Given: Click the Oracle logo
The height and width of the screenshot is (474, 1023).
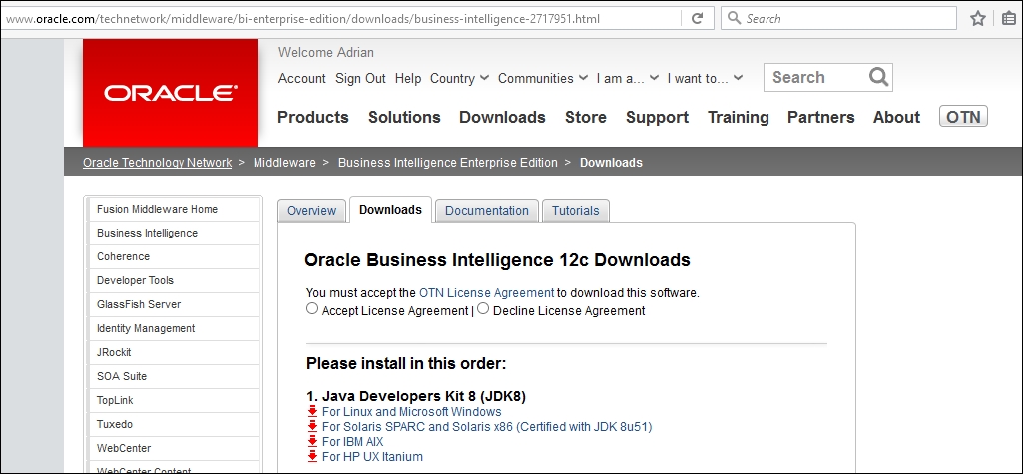Looking at the screenshot, I should tap(171, 93).
